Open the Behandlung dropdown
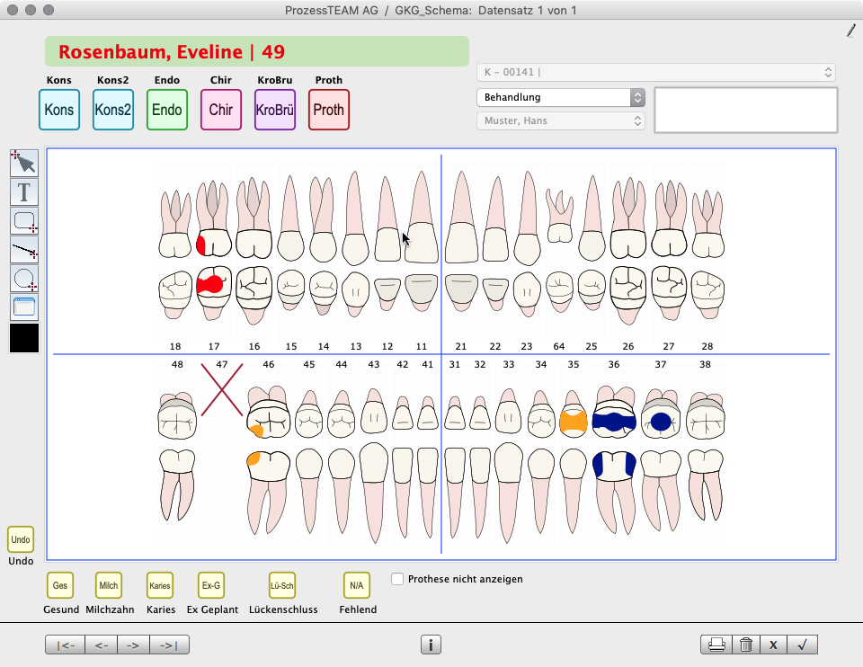Image resolution: width=863 pixels, height=667 pixels. tap(561, 97)
